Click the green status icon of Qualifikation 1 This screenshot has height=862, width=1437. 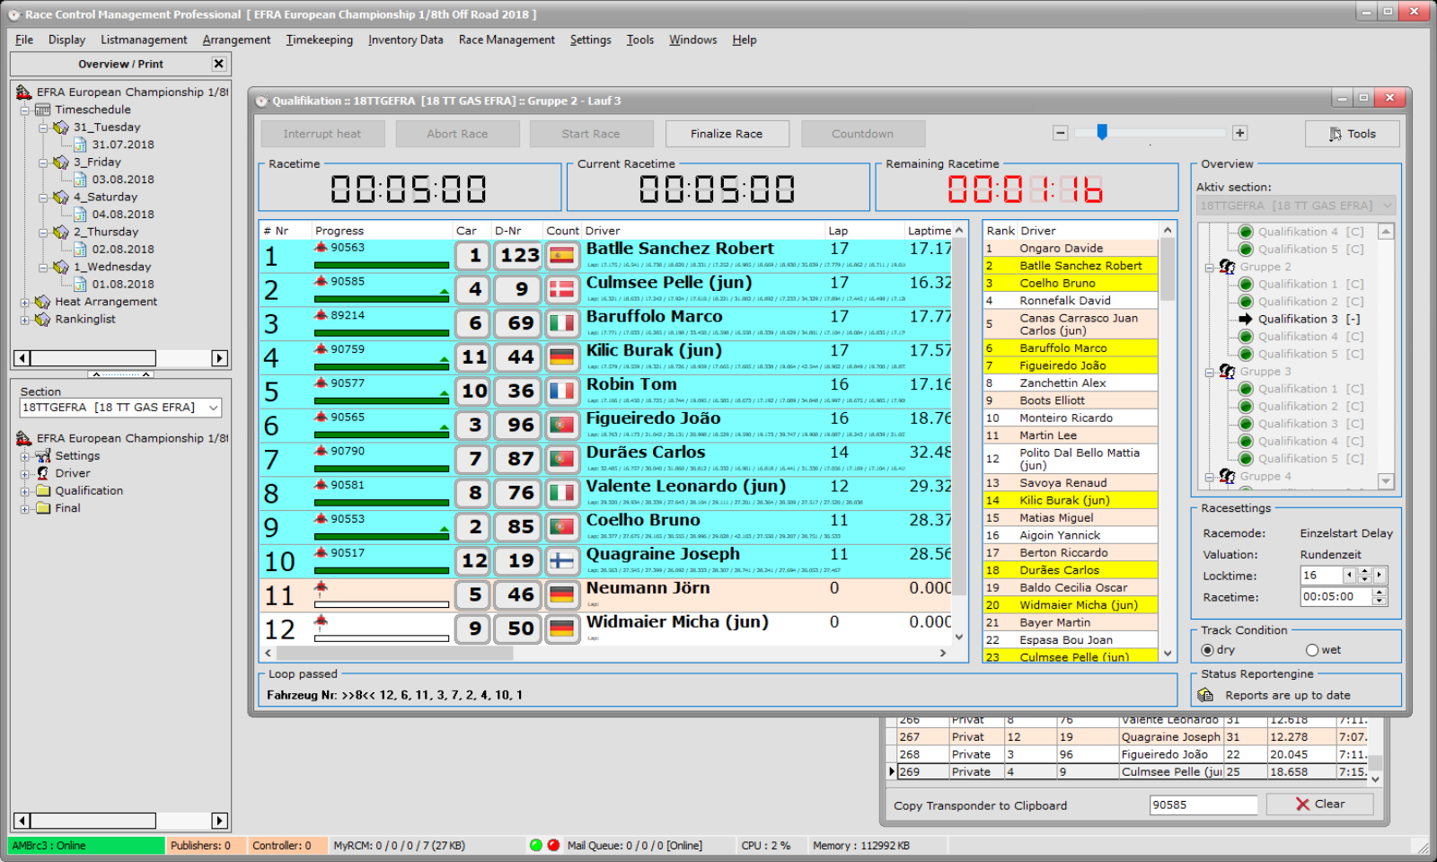1246,284
